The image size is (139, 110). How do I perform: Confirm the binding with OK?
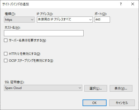[x=94, y=103]
